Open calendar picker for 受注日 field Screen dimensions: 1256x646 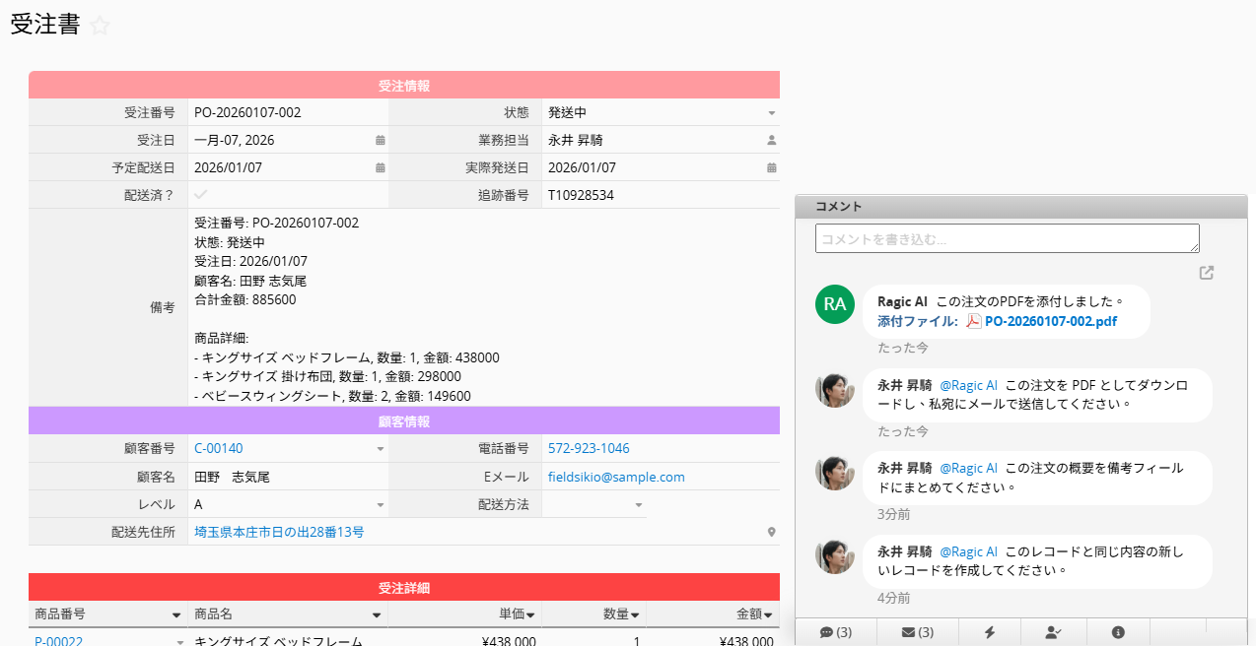(x=380, y=141)
